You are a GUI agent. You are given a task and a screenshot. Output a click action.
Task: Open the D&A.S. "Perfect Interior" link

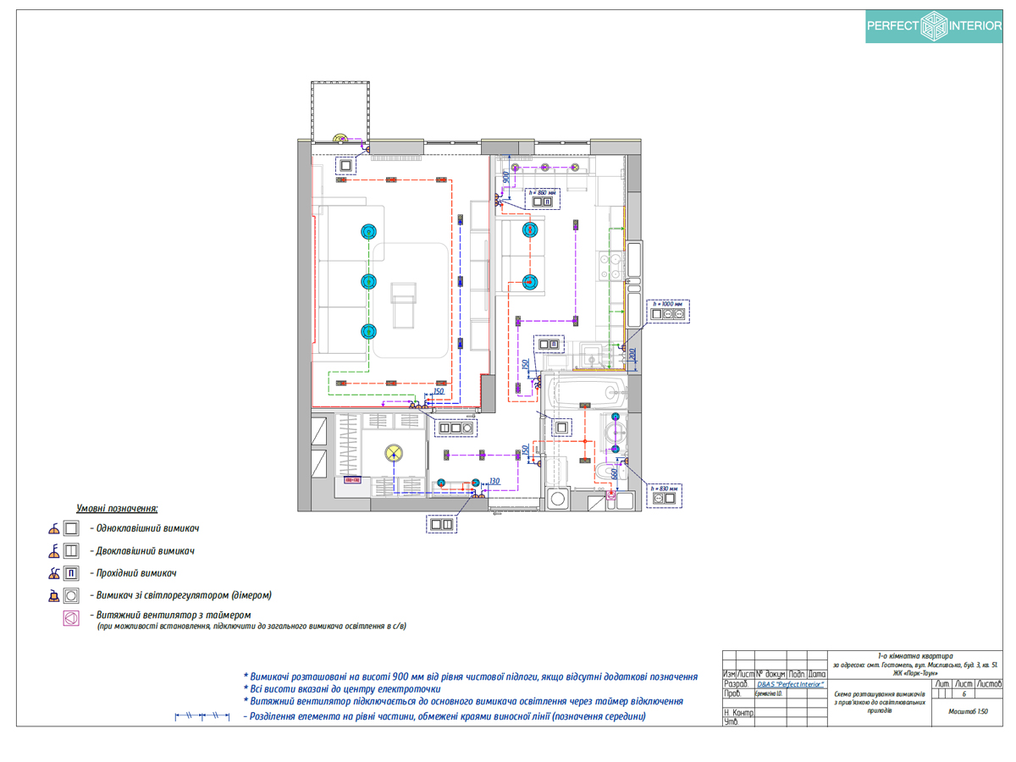(x=790, y=683)
